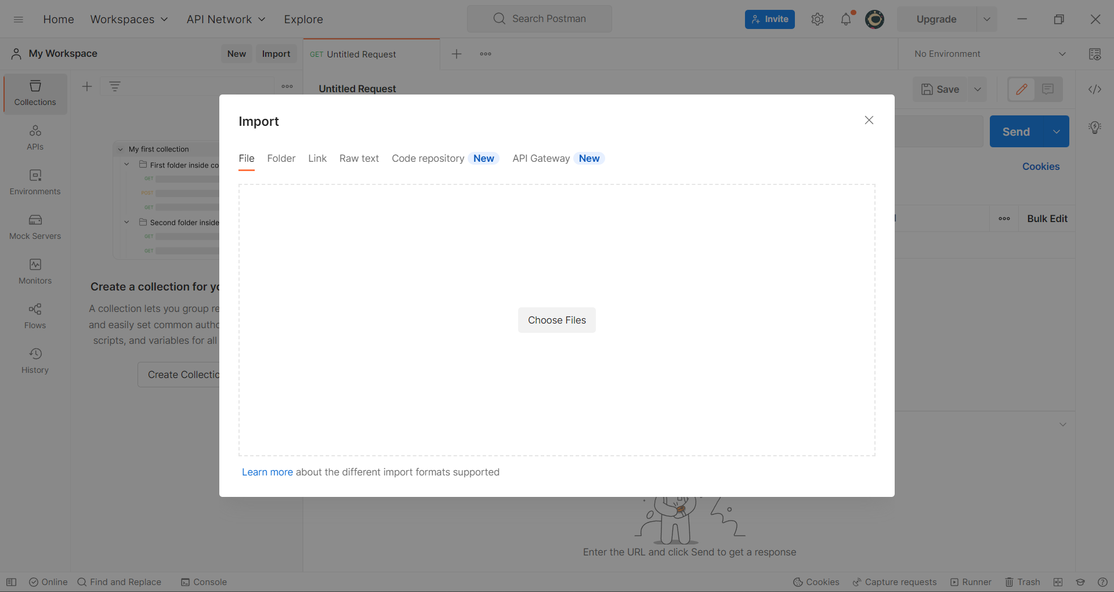Click the Choose Files button
The height and width of the screenshot is (592, 1114).
(x=557, y=320)
